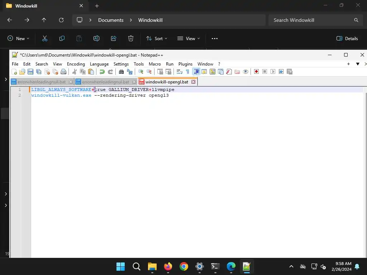Click the New file icon in Notepad++ toolbar

pyautogui.click(x=14, y=72)
